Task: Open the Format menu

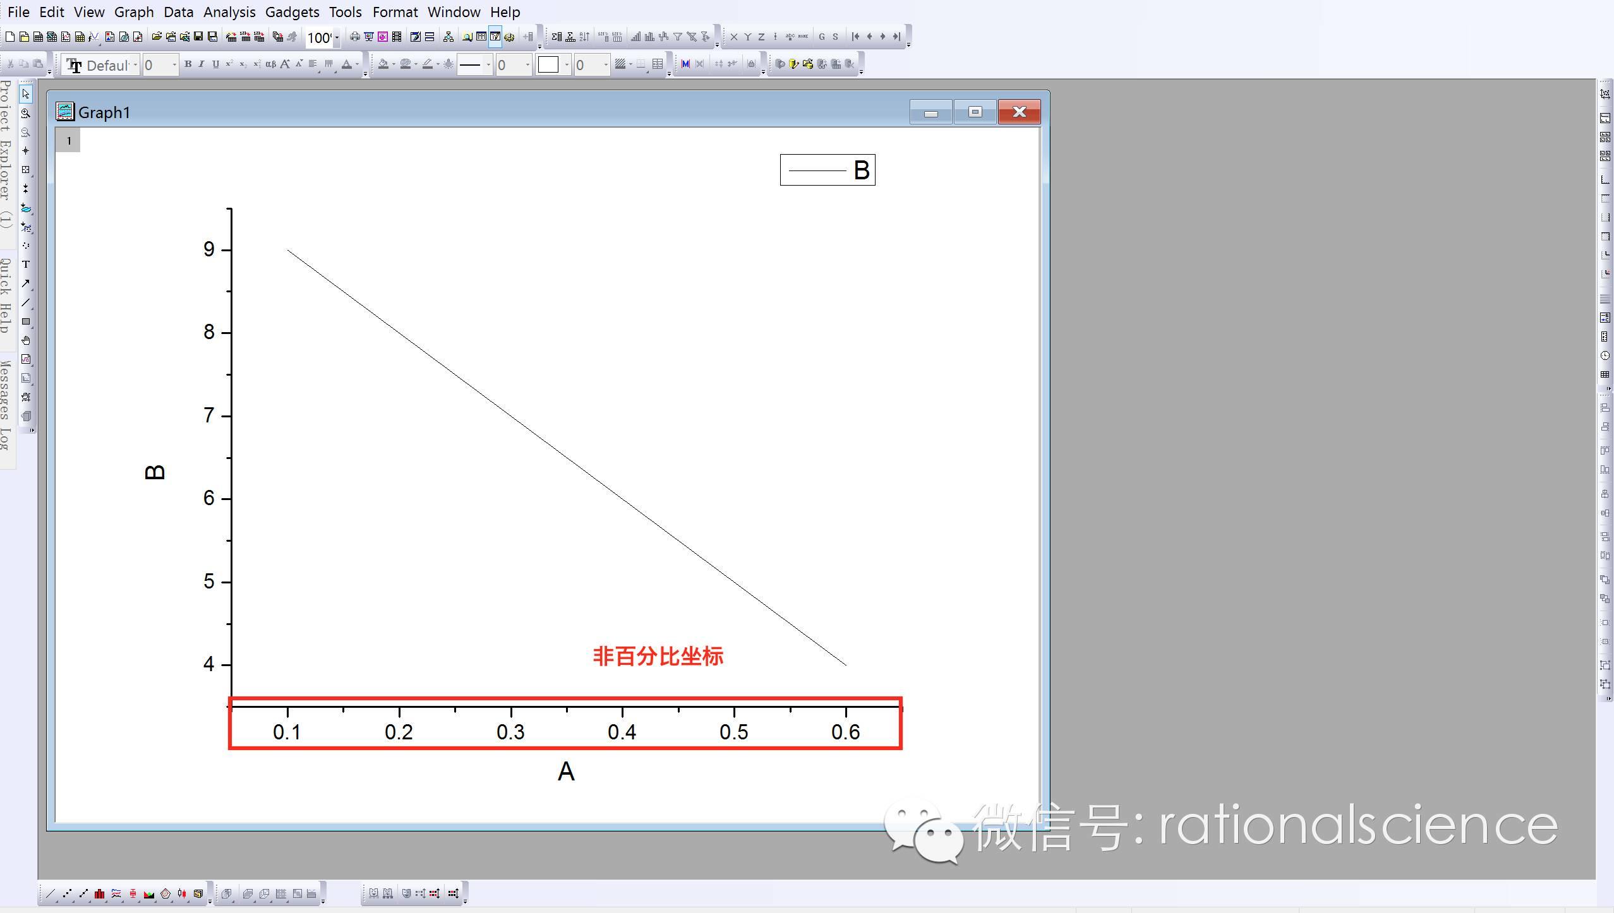Action: [x=395, y=12]
